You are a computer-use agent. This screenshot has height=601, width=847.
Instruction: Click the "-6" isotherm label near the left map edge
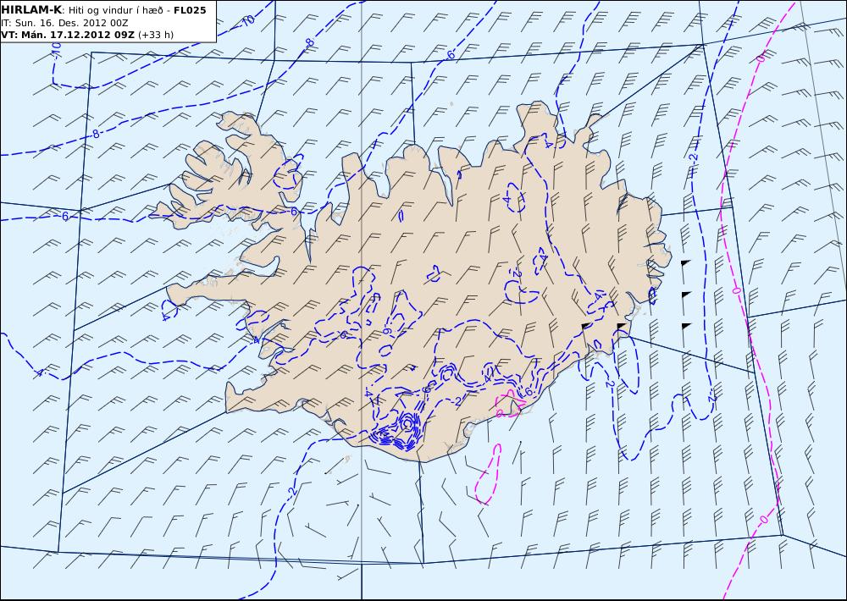[x=64, y=216]
